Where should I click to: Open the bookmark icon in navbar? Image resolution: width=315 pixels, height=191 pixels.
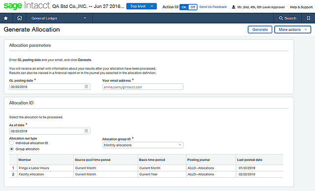coord(309,18)
